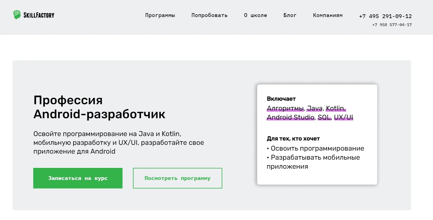Click the highlighted SQL text

pos(324,117)
